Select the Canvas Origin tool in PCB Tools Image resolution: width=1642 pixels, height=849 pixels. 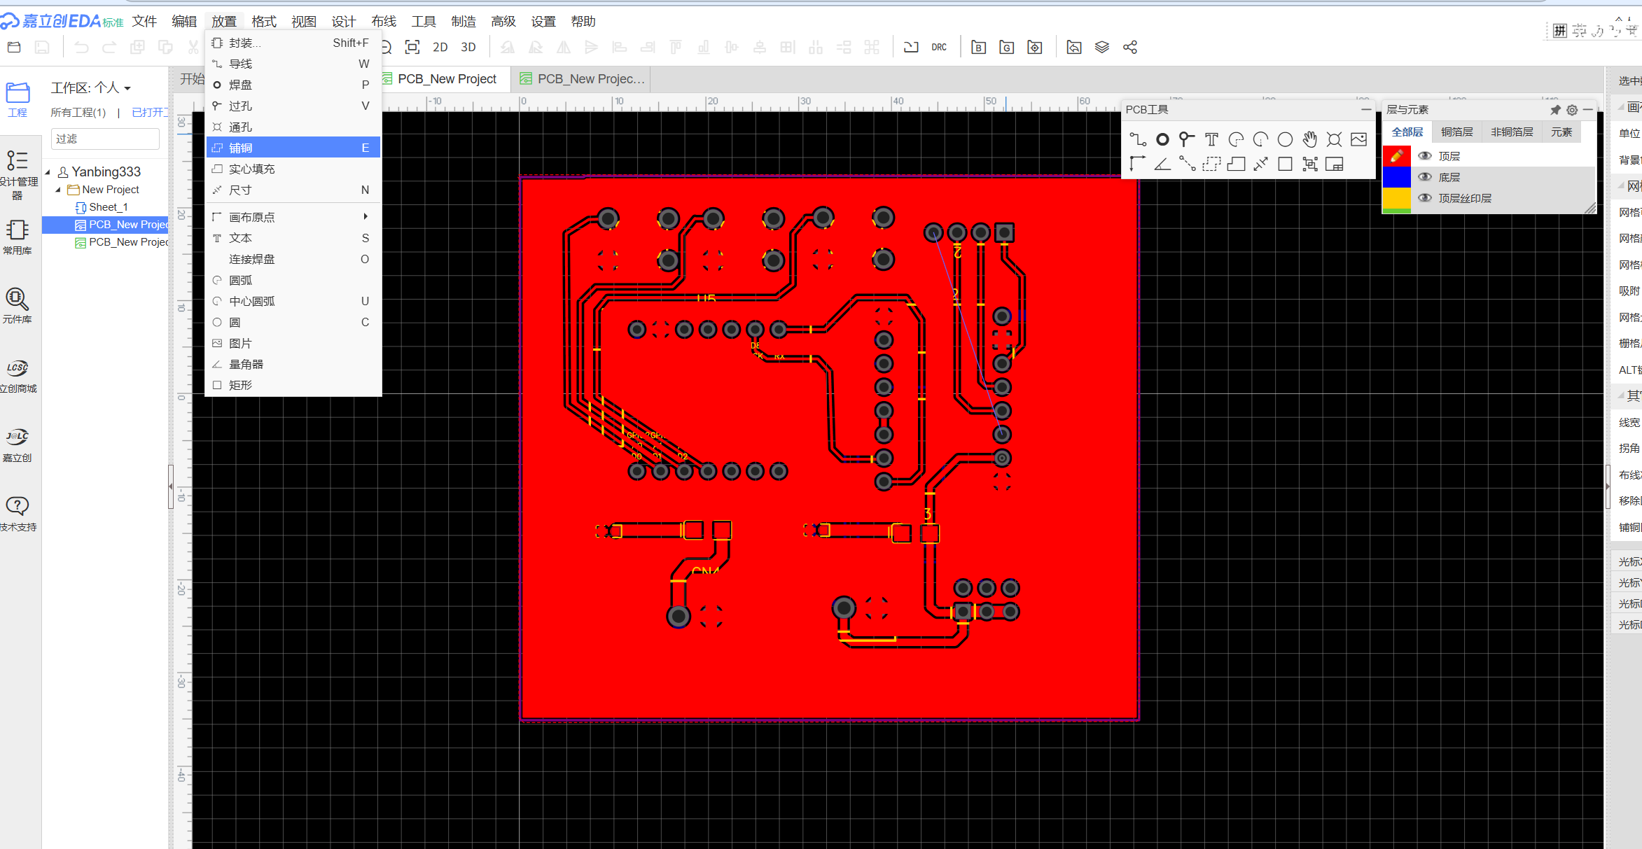1138,164
